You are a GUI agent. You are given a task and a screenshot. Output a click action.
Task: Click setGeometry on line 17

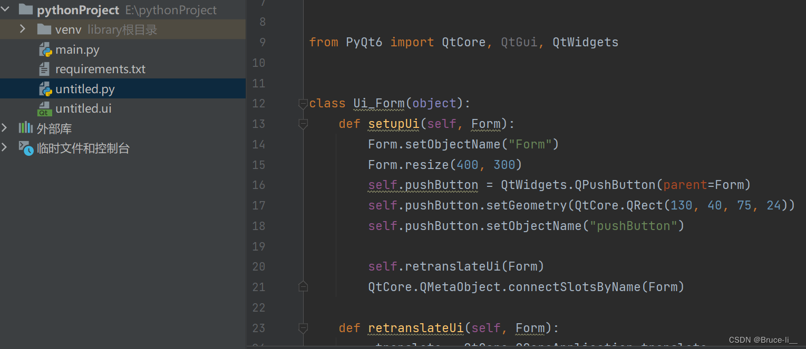pos(527,205)
